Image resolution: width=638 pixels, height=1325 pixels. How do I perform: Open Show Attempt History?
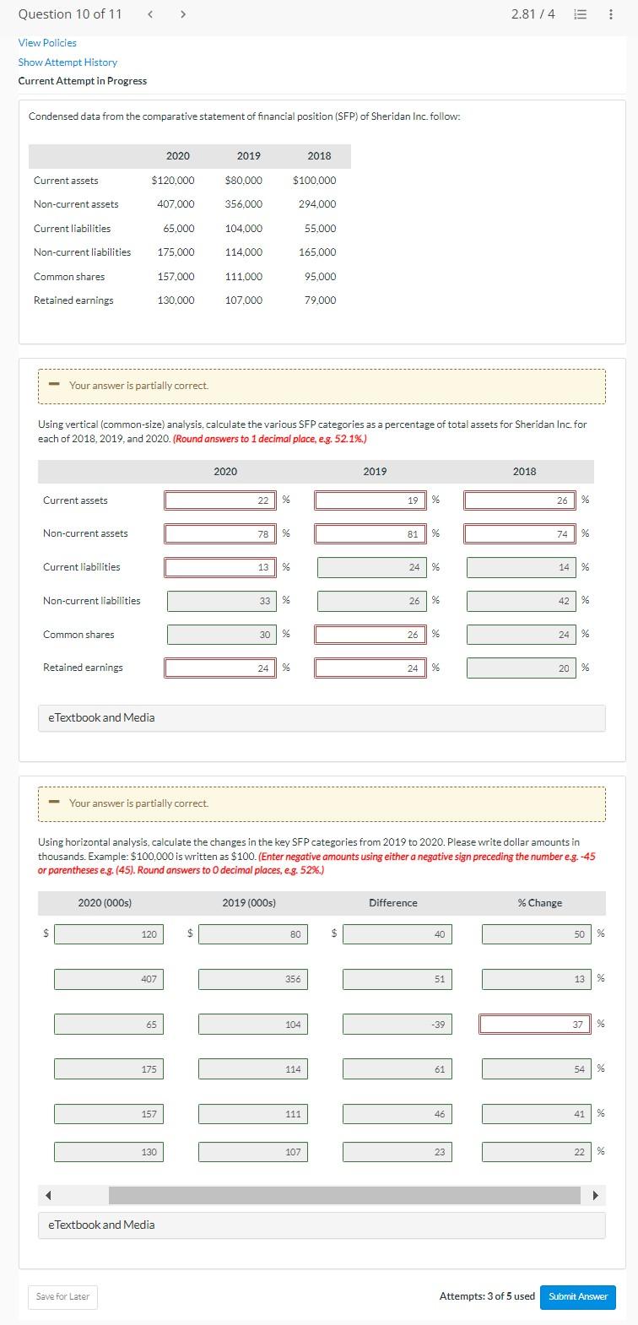(x=68, y=62)
